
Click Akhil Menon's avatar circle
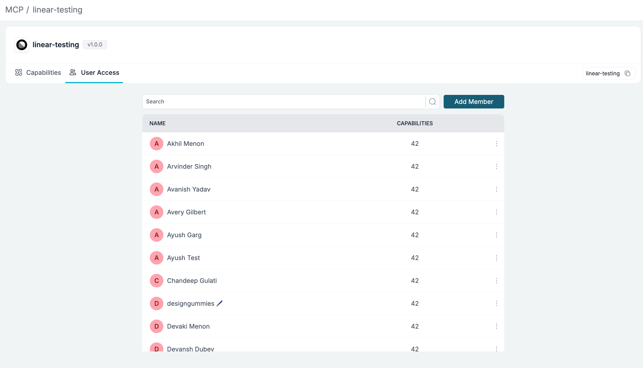pyautogui.click(x=156, y=144)
